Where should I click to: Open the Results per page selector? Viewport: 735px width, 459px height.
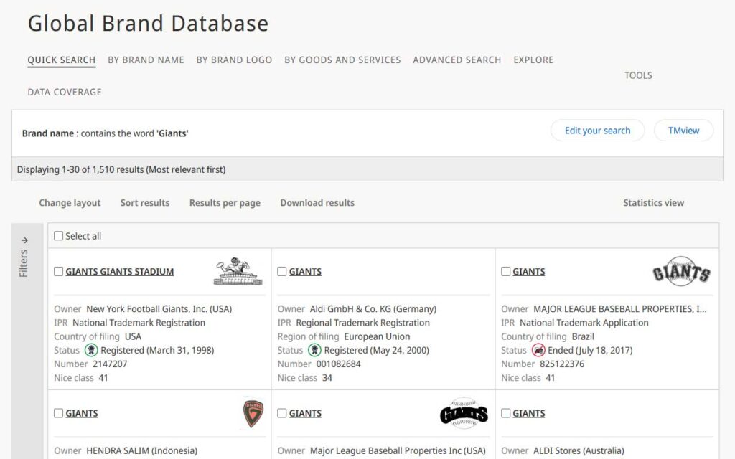225,203
